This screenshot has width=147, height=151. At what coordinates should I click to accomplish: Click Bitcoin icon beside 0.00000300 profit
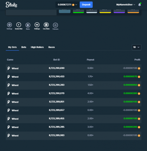pos(139,94)
